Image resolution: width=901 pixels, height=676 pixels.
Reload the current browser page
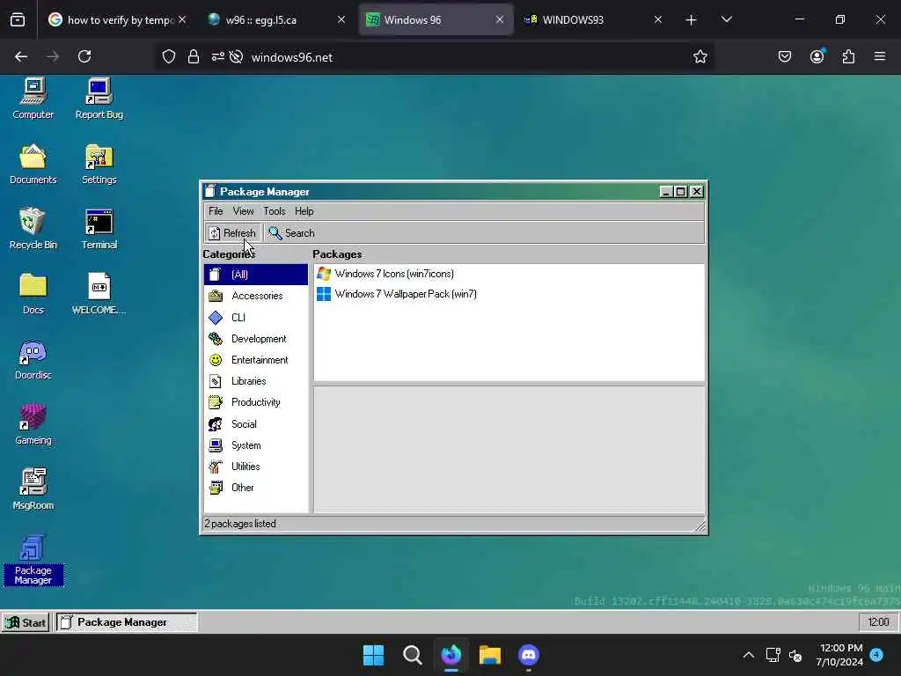tap(84, 56)
